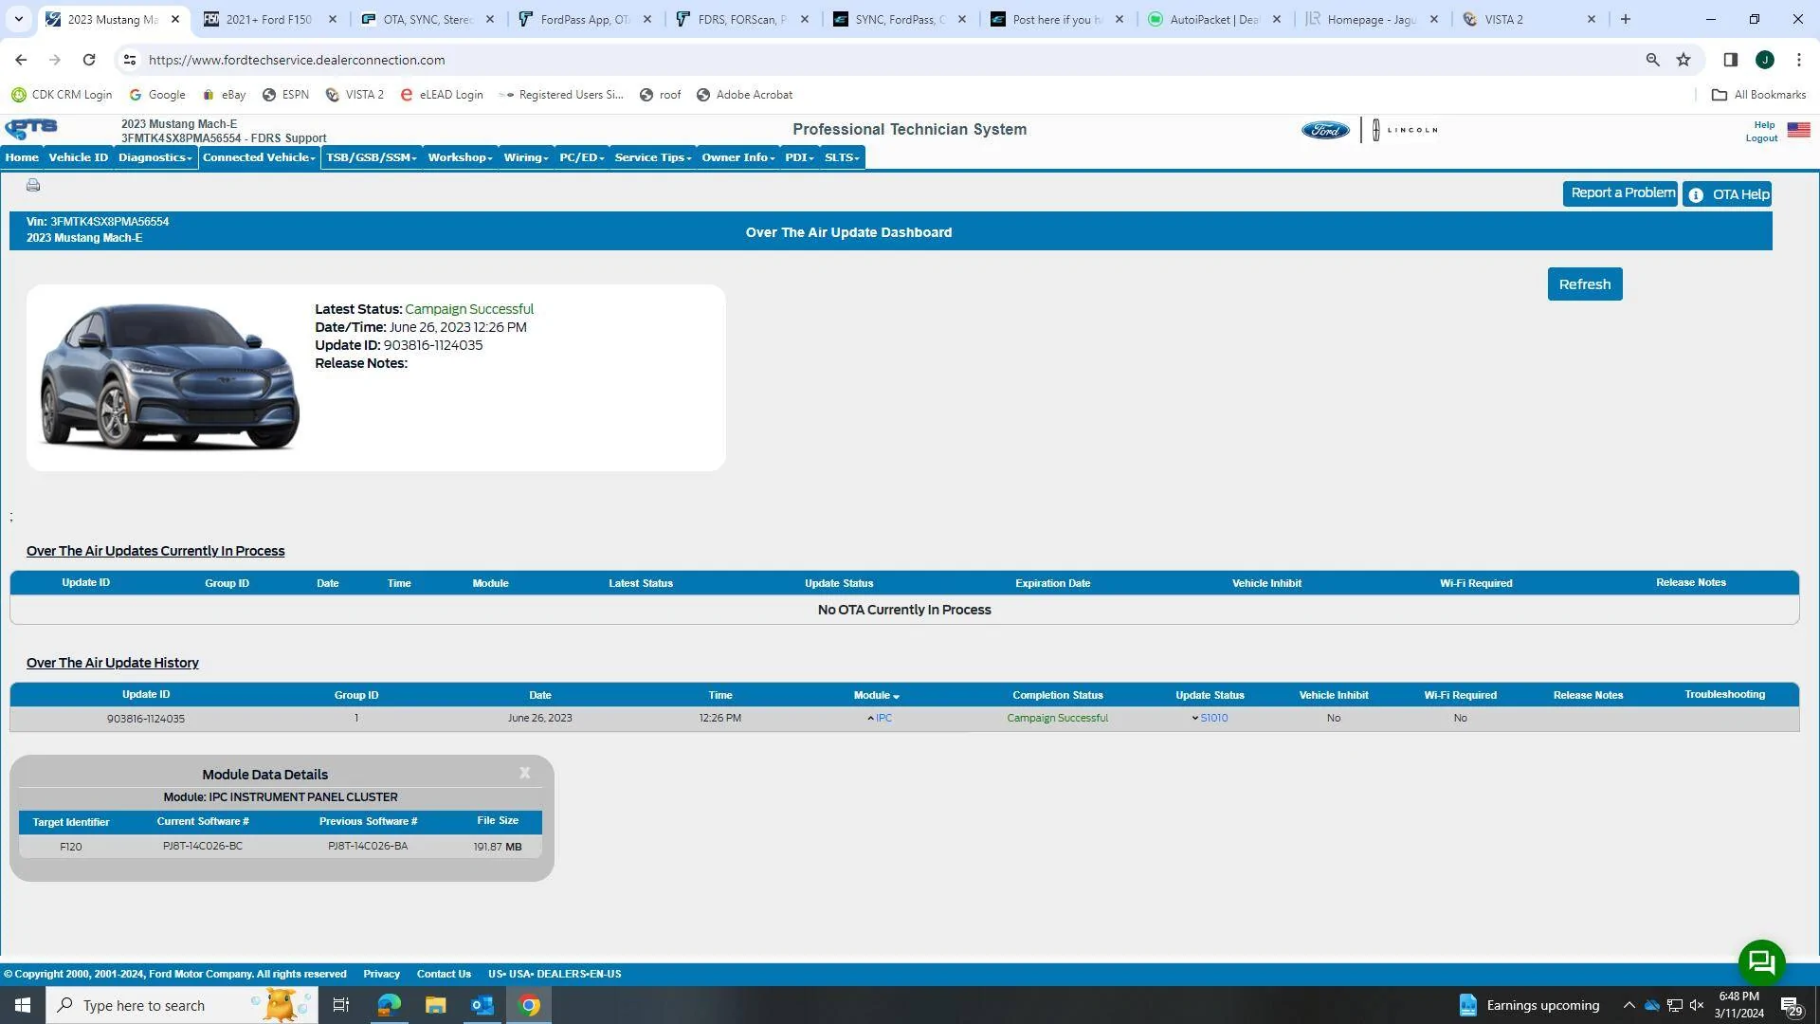Screen dimensions: 1820x1024
Task: Switch to the 2021+ Ford F150 tab
Action: (269, 19)
